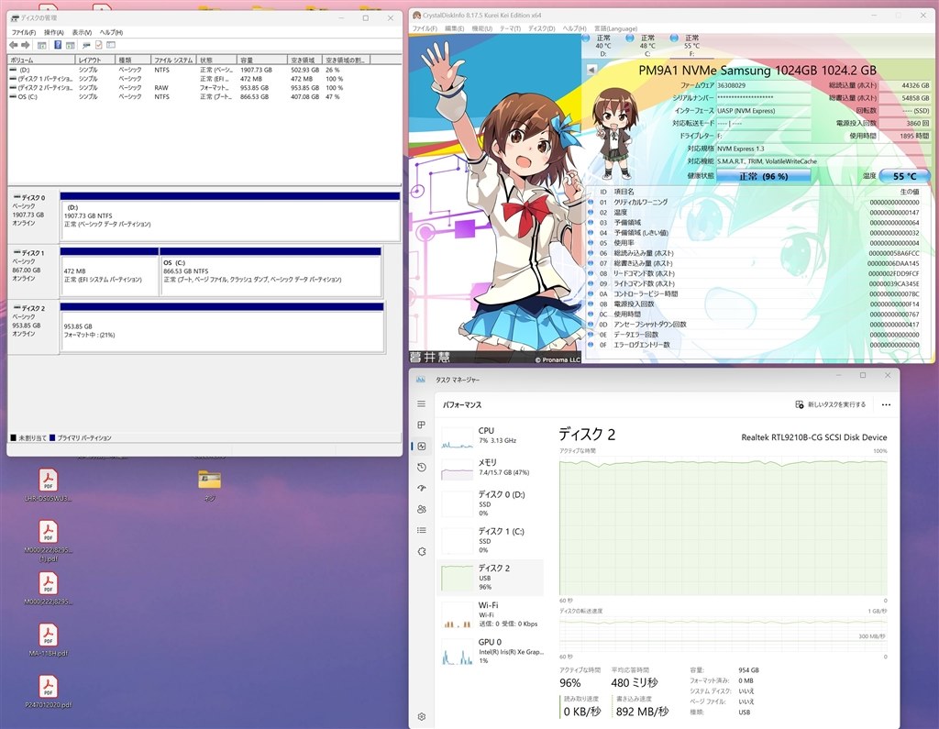The width and height of the screenshot is (939, 729).
Task: Open the MA-118H.pdf desktop file icon
Action: 48,640
